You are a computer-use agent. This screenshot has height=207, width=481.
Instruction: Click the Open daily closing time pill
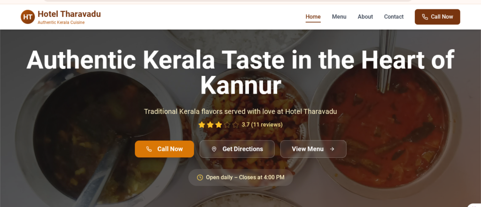click(240, 177)
